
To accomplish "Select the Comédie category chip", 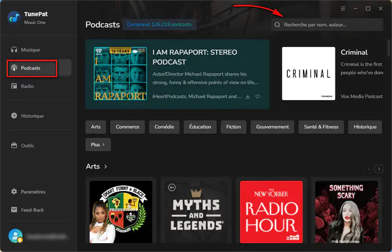I will click(164, 127).
